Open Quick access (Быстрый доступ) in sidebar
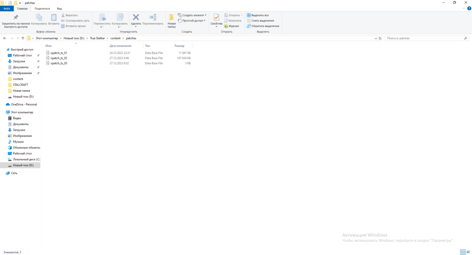 click(22, 49)
